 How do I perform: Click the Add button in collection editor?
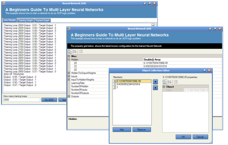[x=122, y=129]
